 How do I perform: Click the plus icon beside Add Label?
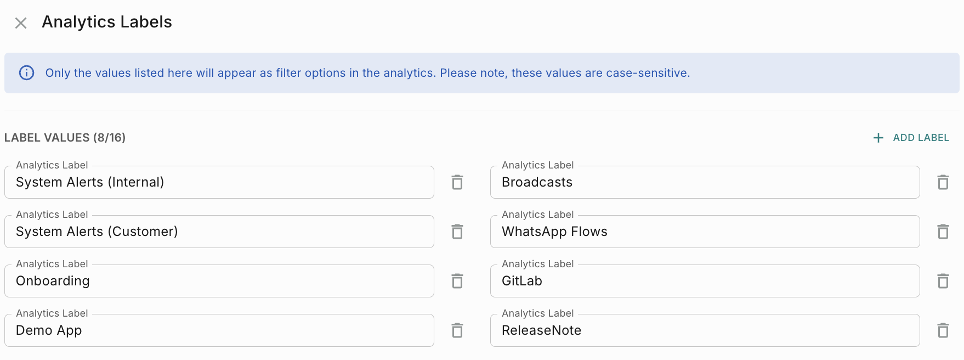point(878,138)
